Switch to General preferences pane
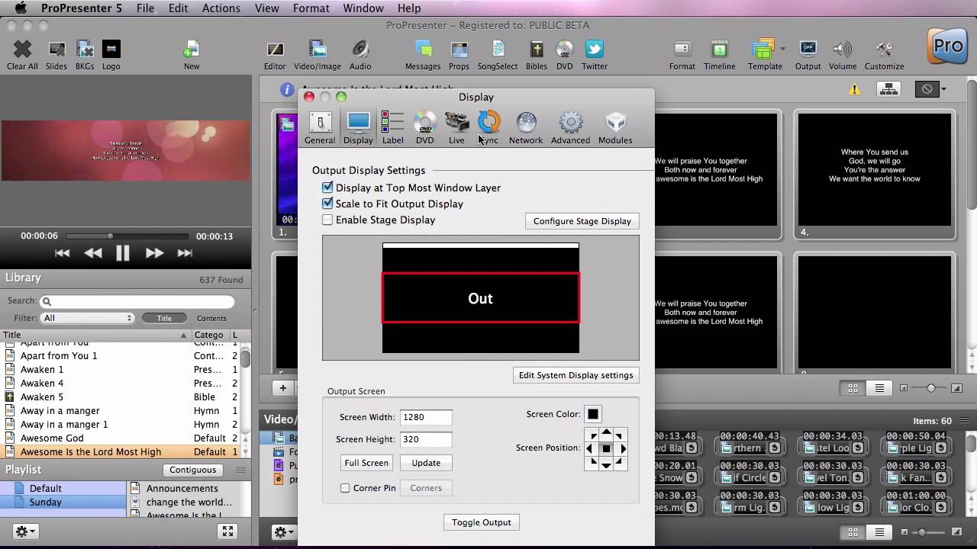The image size is (977, 549). (x=320, y=127)
